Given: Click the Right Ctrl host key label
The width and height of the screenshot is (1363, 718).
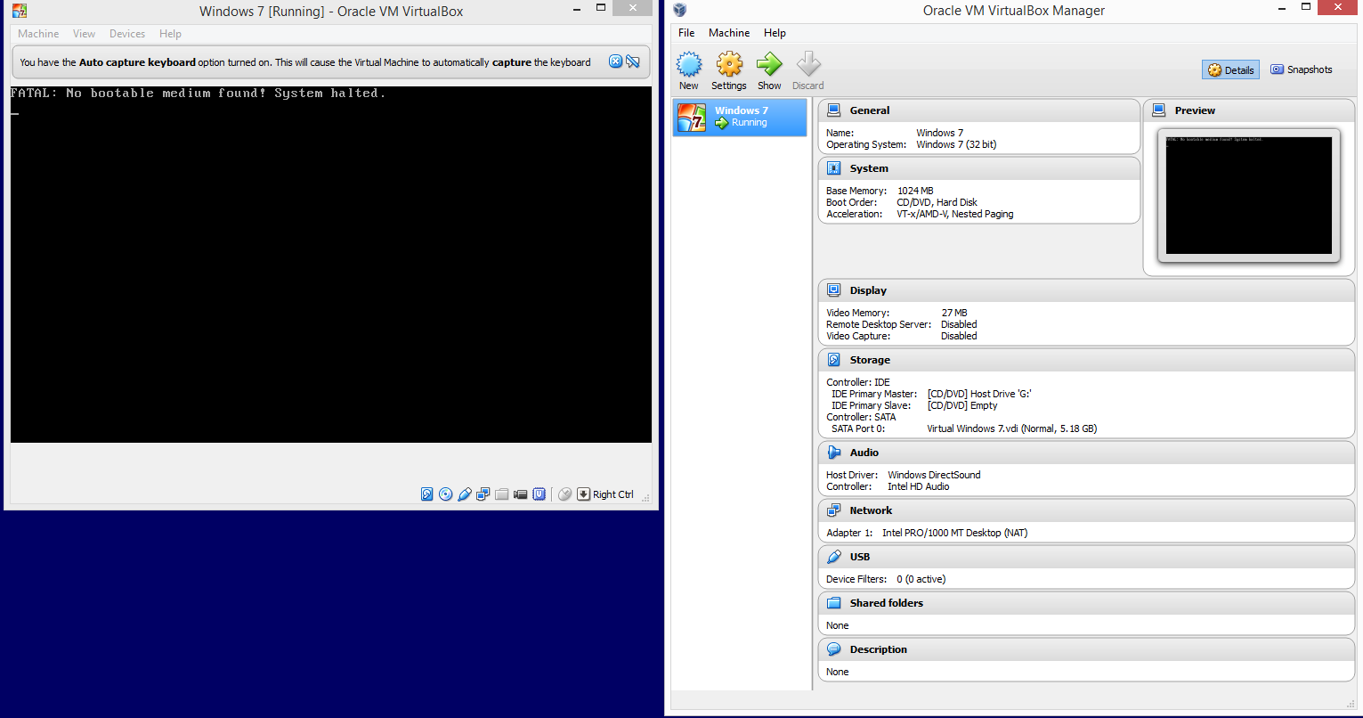Looking at the screenshot, I should point(613,494).
